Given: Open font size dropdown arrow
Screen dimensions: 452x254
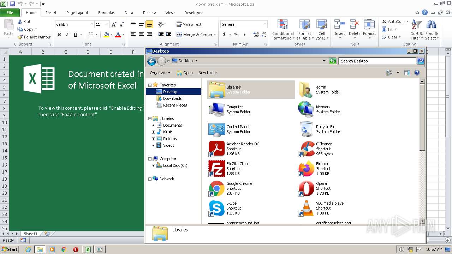Looking at the screenshot, I should [107, 24].
